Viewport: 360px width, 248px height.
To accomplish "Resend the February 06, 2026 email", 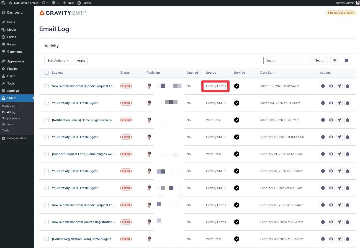I will point(339,239).
